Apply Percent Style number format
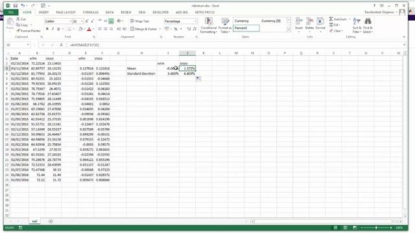The image size is (415, 233). tap(176, 28)
